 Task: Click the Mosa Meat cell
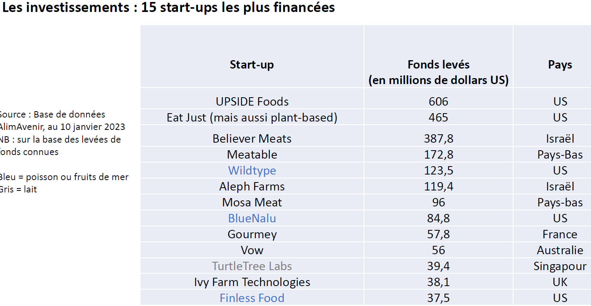click(252, 202)
